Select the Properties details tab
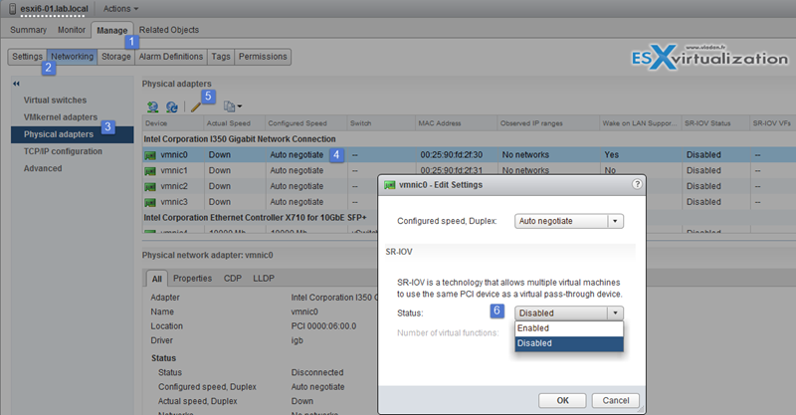Screen dimensions: 796x415 [x=192, y=279]
